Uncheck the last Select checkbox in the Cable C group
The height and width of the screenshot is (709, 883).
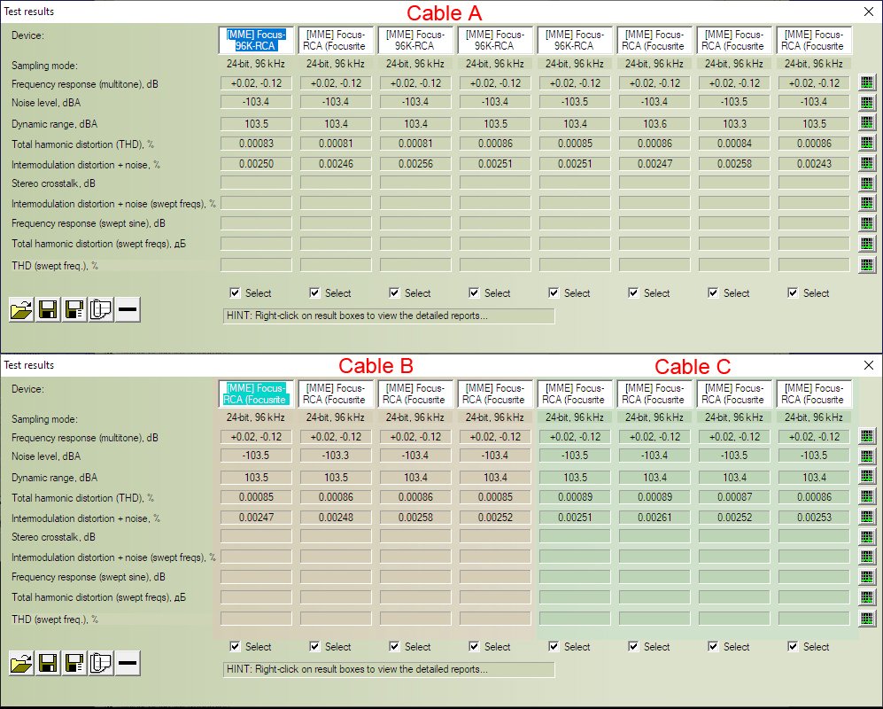pyautogui.click(x=793, y=647)
